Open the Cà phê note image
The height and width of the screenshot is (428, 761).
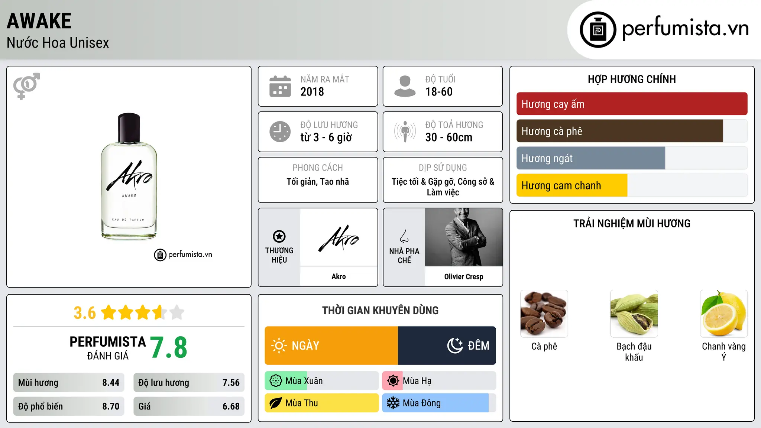click(544, 314)
